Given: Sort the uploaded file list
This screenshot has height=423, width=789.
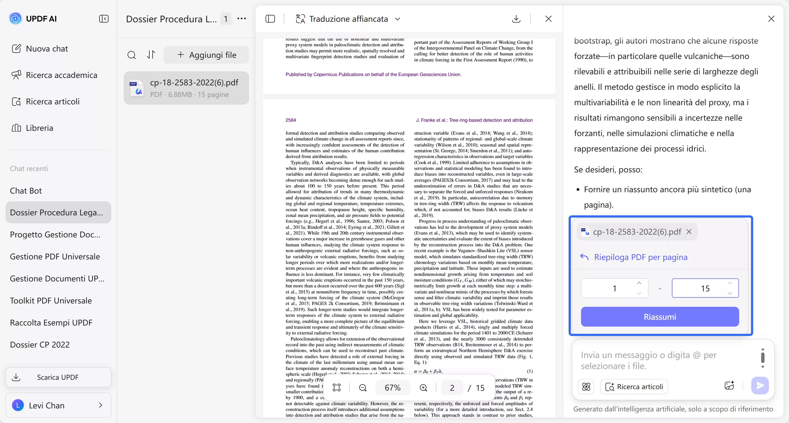Looking at the screenshot, I should [151, 55].
